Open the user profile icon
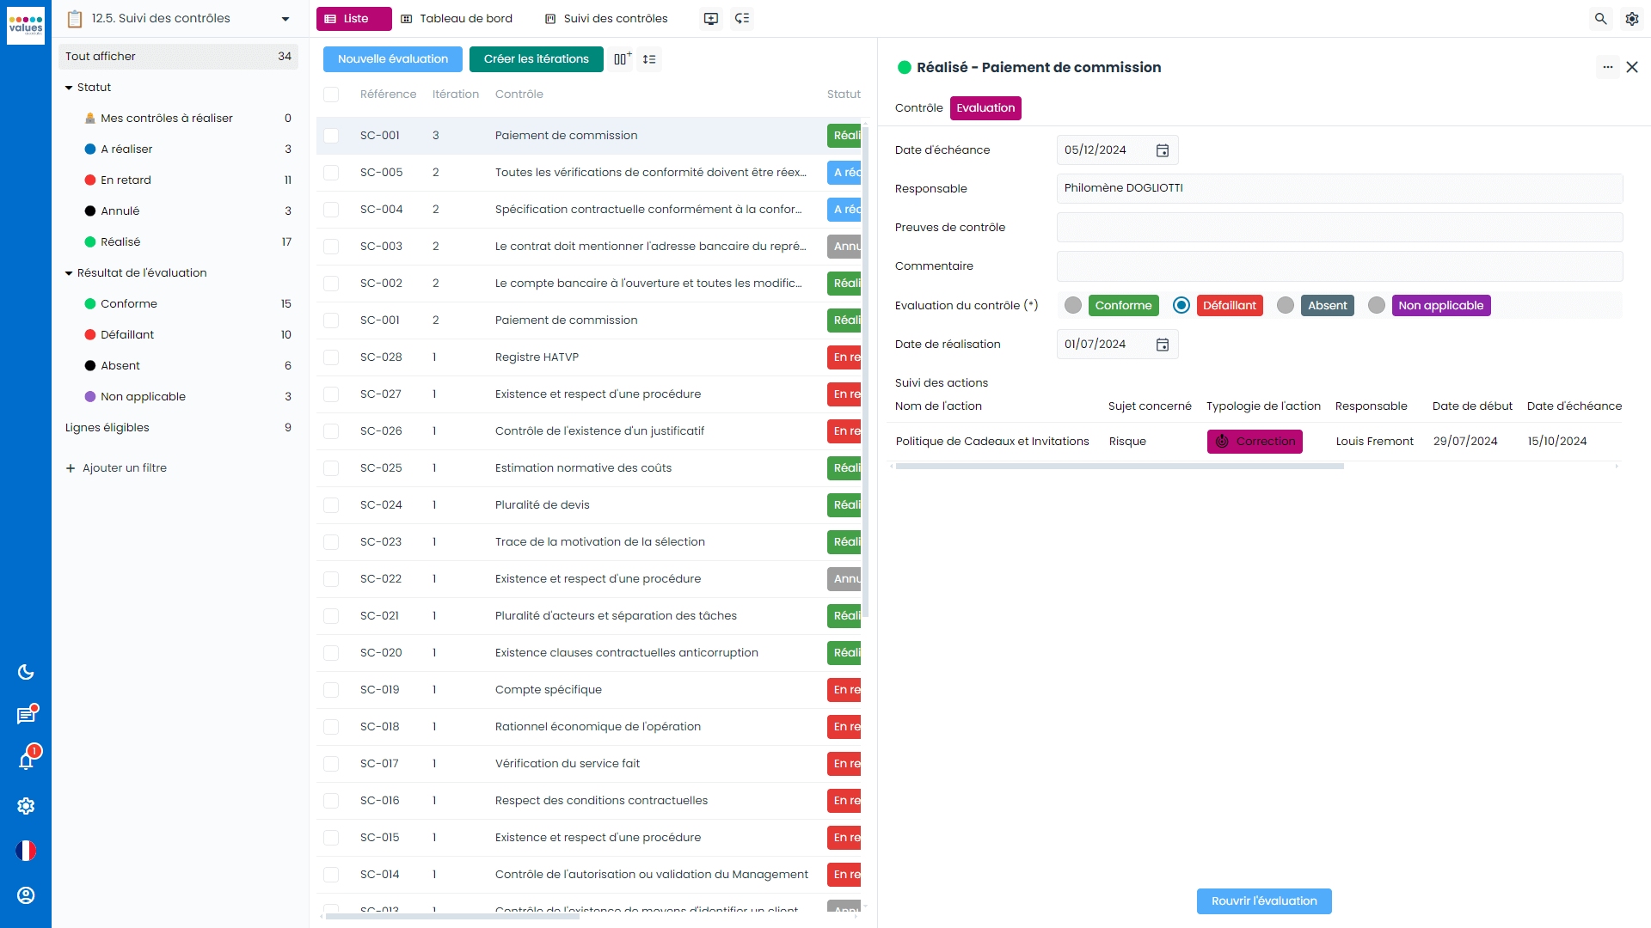Viewport: 1651px width, 928px height. (26, 895)
